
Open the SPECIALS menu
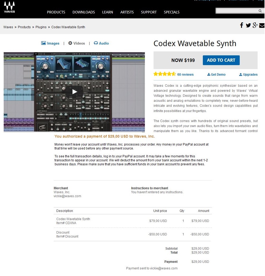pos(171,12)
